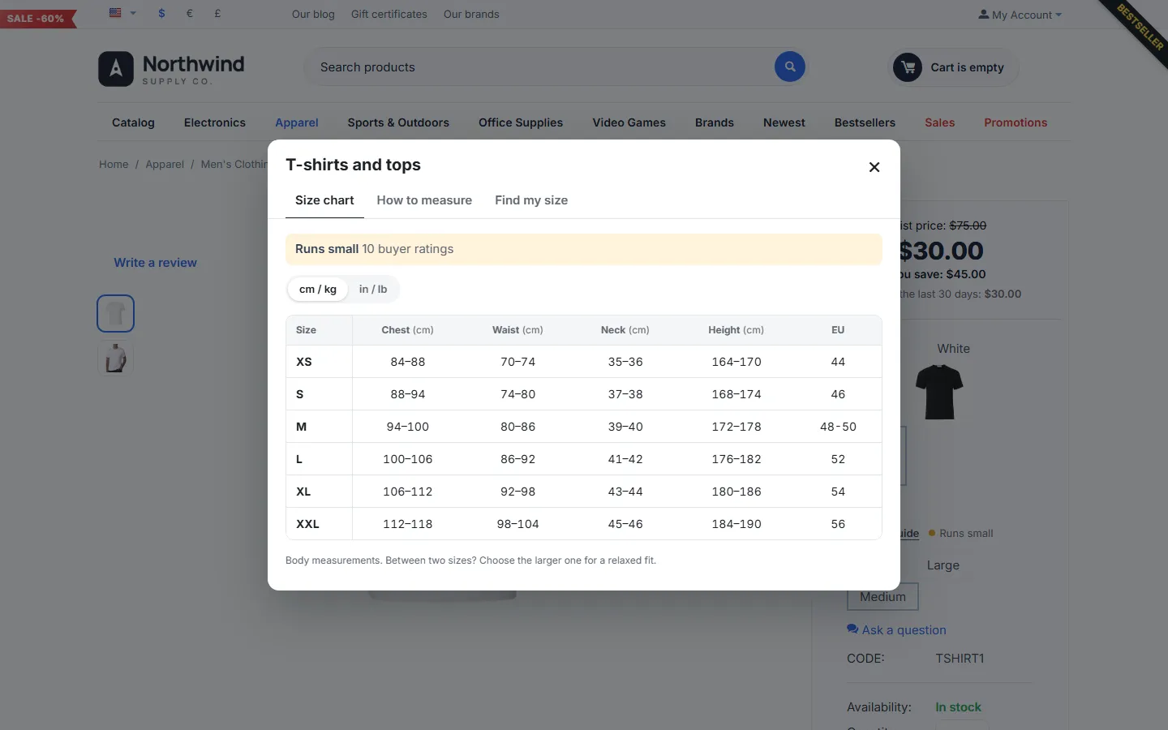Go to Video Games category
Screen dimensions: 1168x730
pyautogui.click(x=629, y=122)
